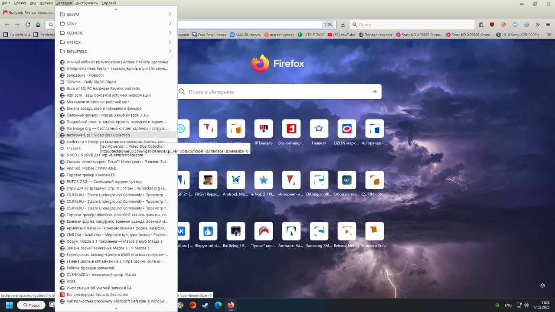The image size is (555, 312).
Task: Launch the EA app from taskbar
Action: pos(193,305)
